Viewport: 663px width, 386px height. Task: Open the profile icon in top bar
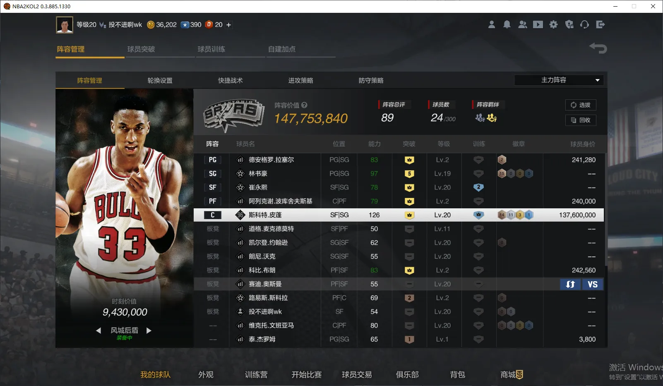[492, 24]
